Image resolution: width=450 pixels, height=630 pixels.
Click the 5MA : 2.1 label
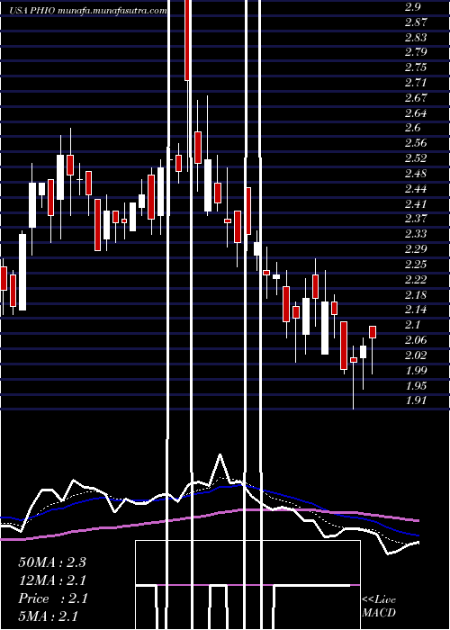coord(49,616)
